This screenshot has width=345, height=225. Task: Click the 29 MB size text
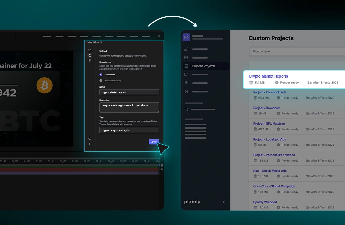tap(262, 114)
